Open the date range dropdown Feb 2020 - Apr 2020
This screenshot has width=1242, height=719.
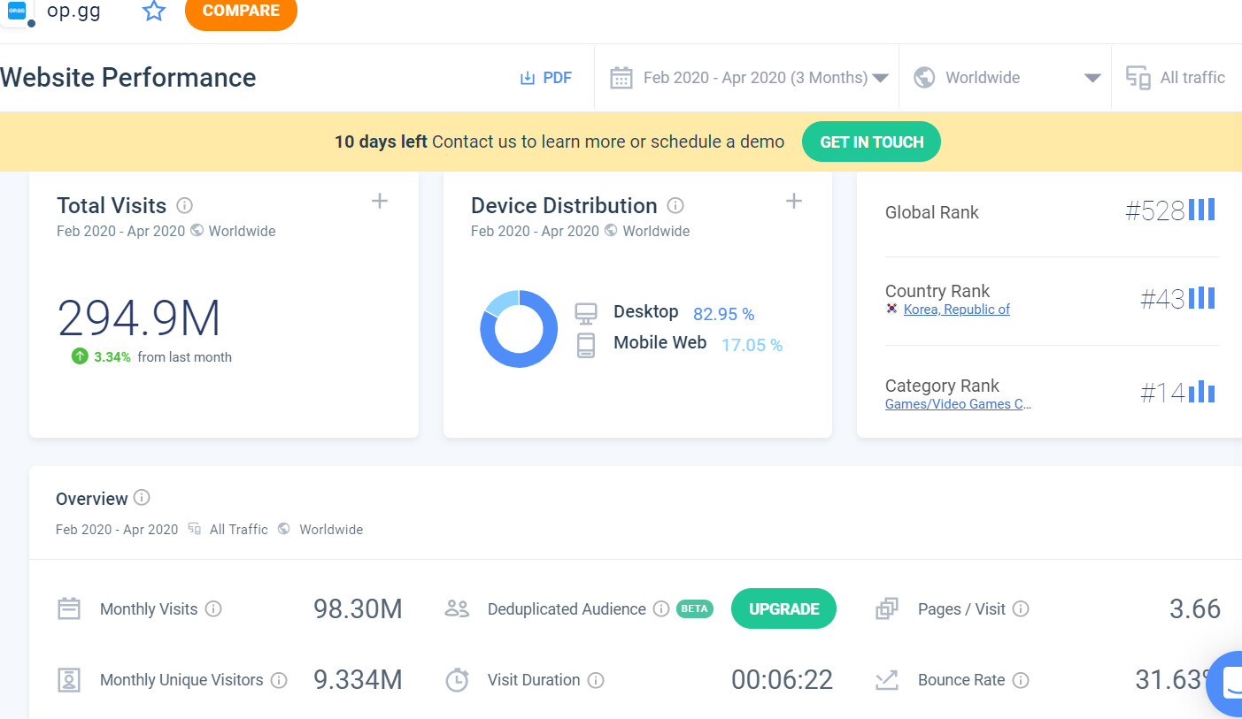click(748, 78)
